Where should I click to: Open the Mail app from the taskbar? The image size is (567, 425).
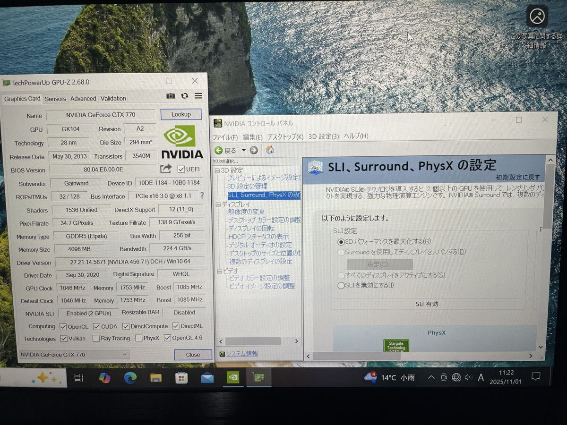click(207, 378)
